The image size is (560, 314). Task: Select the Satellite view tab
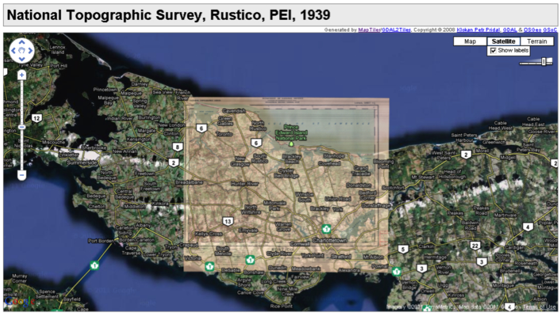click(x=503, y=41)
